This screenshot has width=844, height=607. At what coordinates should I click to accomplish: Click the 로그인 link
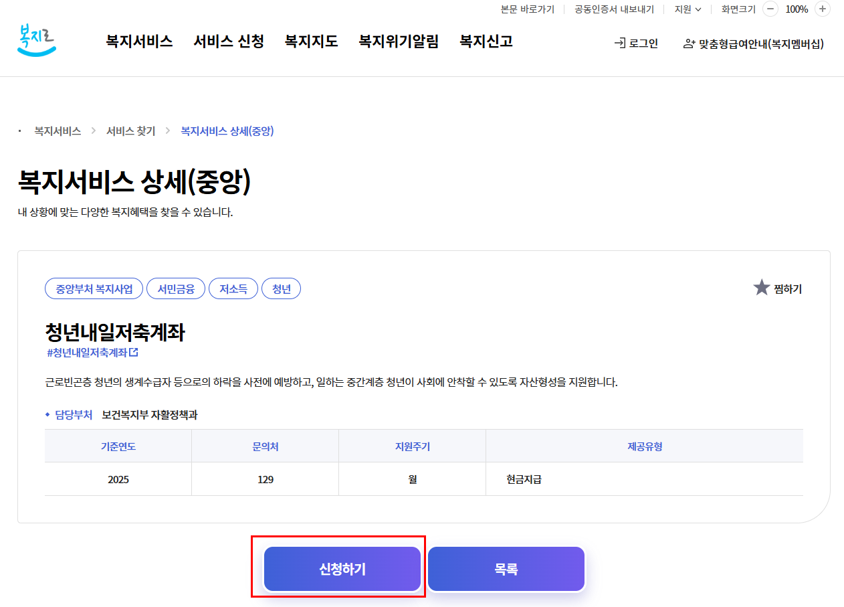pyautogui.click(x=636, y=44)
